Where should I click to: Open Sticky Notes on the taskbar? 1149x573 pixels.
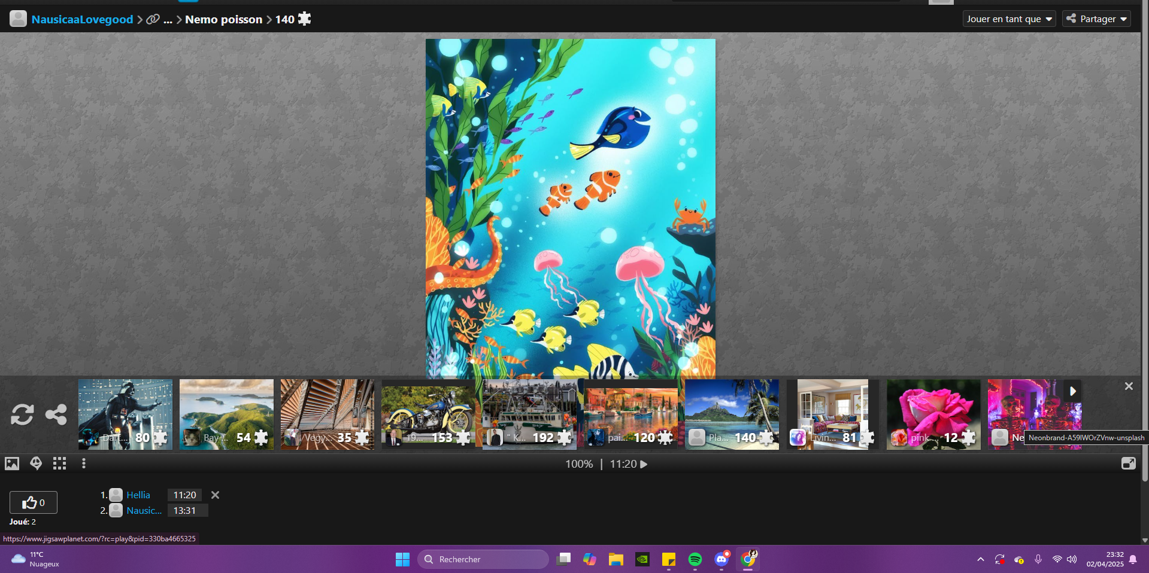point(669,559)
